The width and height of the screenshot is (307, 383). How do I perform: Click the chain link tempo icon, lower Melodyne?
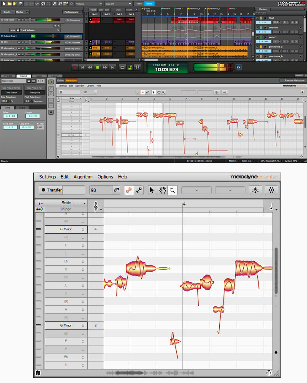tap(116, 190)
